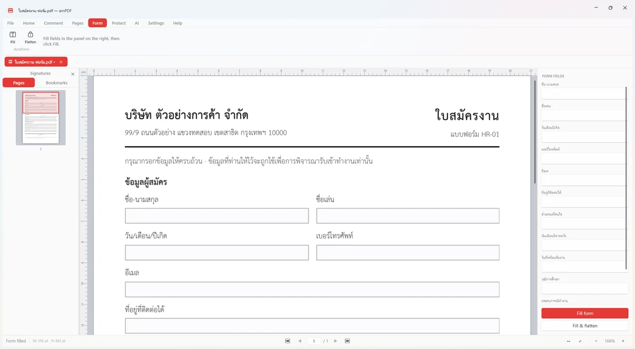Click the 'FORM FIELDS' panel heading
This screenshot has height=349, width=635.
click(553, 76)
